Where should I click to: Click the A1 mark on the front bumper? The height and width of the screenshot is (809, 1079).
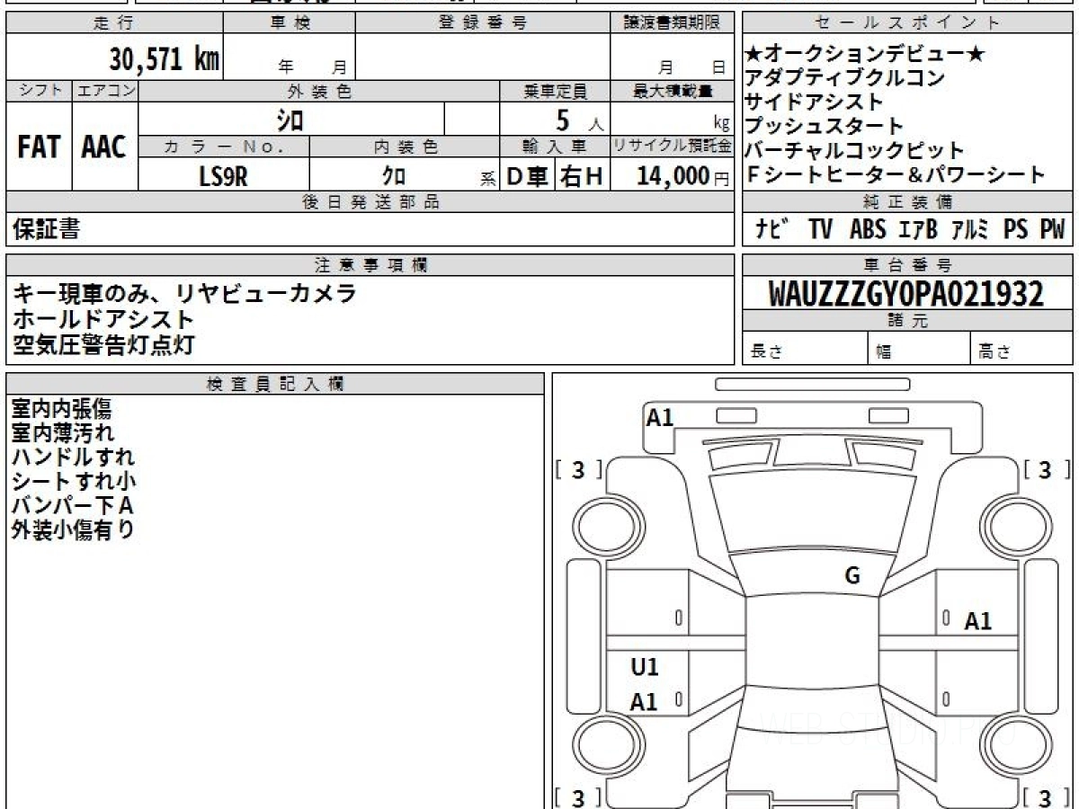point(660,417)
